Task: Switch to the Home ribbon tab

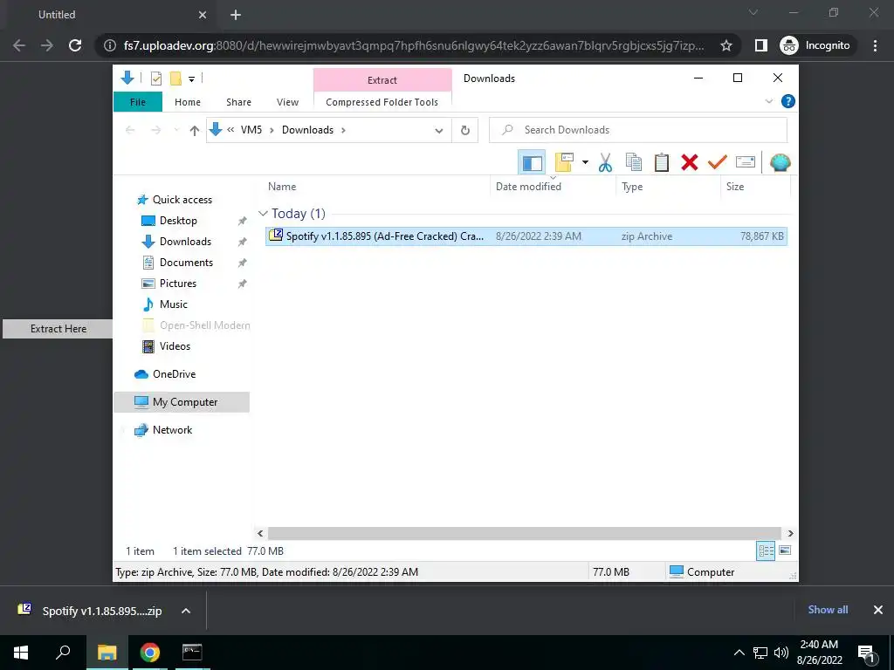Action: pos(188,102)
